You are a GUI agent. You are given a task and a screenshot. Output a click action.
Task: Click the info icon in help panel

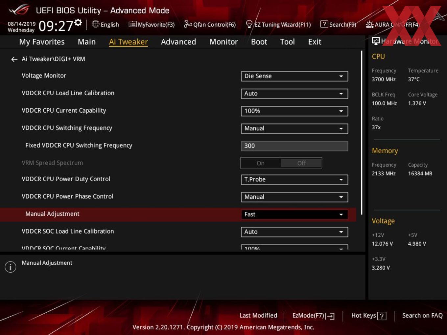click(x=11, y=267)
